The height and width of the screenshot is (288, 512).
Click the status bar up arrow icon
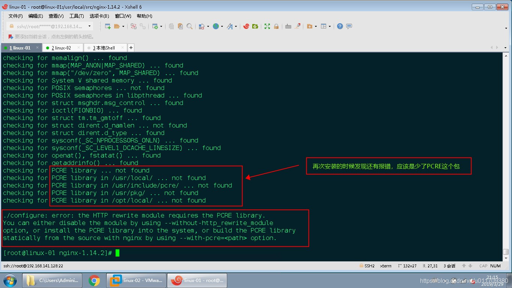click(464, 266)
